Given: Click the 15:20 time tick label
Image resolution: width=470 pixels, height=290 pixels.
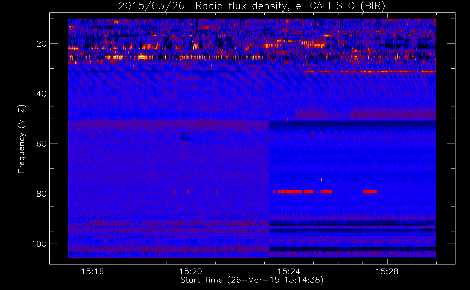Looking at the screenshot, I should point(191,272).
